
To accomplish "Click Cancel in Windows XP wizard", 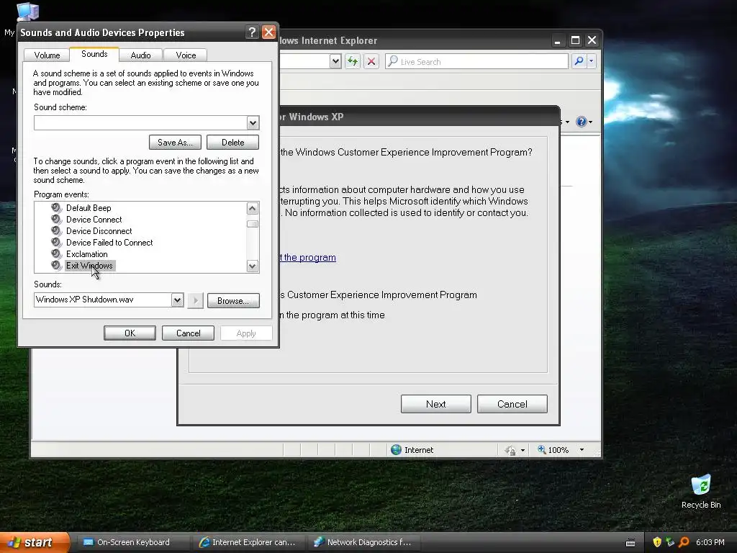I will tap(512, 404).
